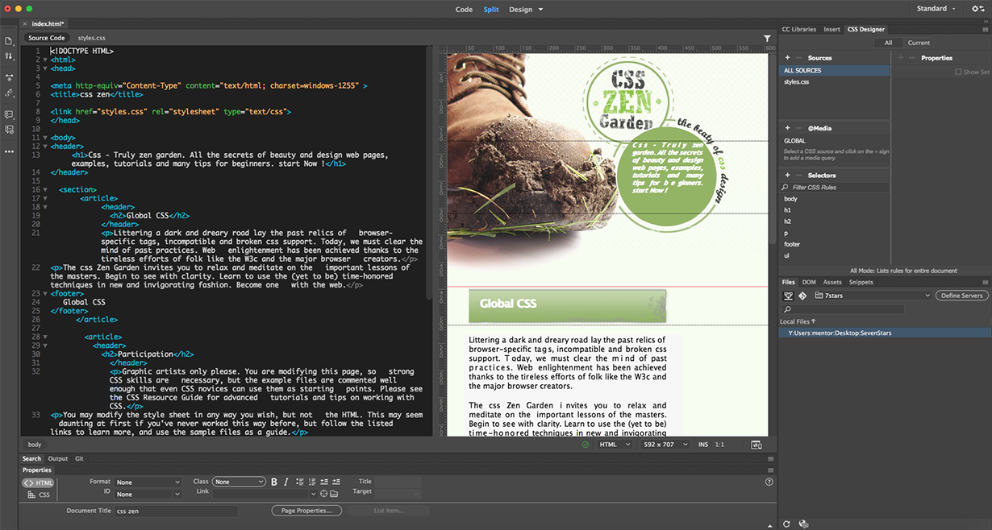
Task: Open the Format dropdown
Action: click(x=148, y=482)
